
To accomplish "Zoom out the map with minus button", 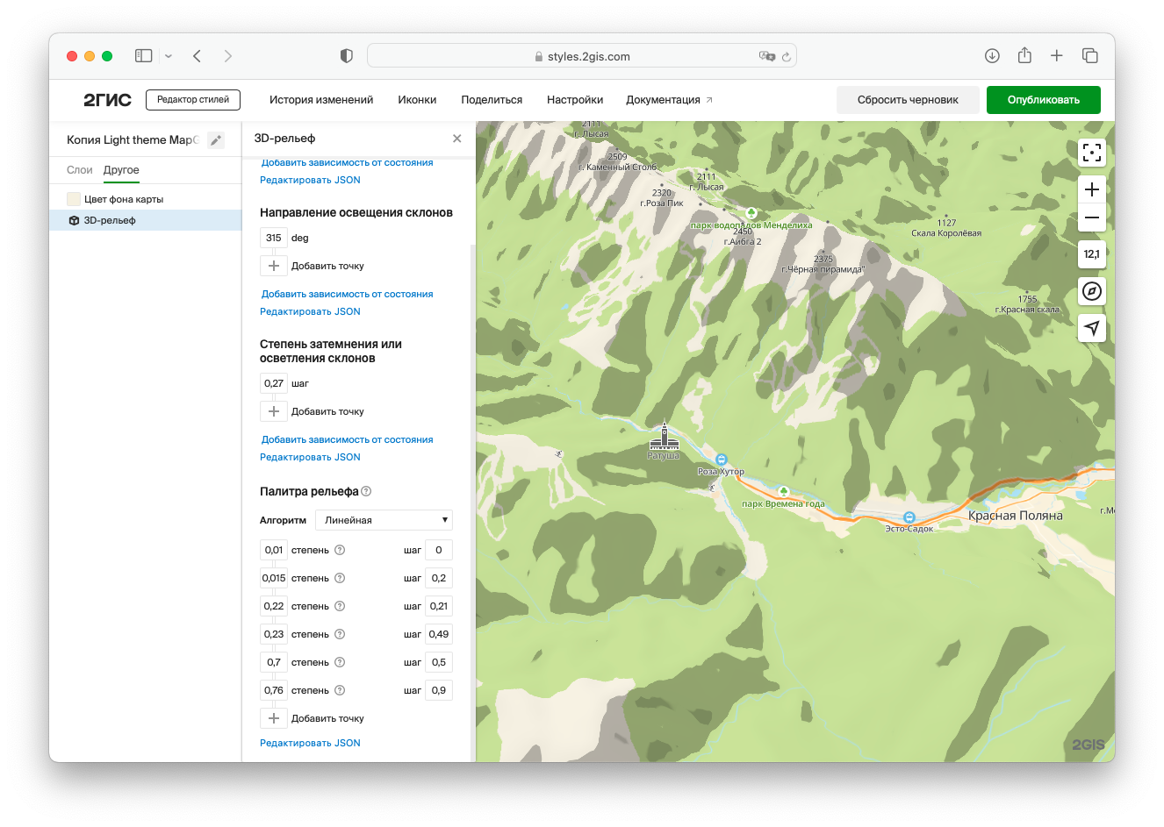I will pos(1091,217).
